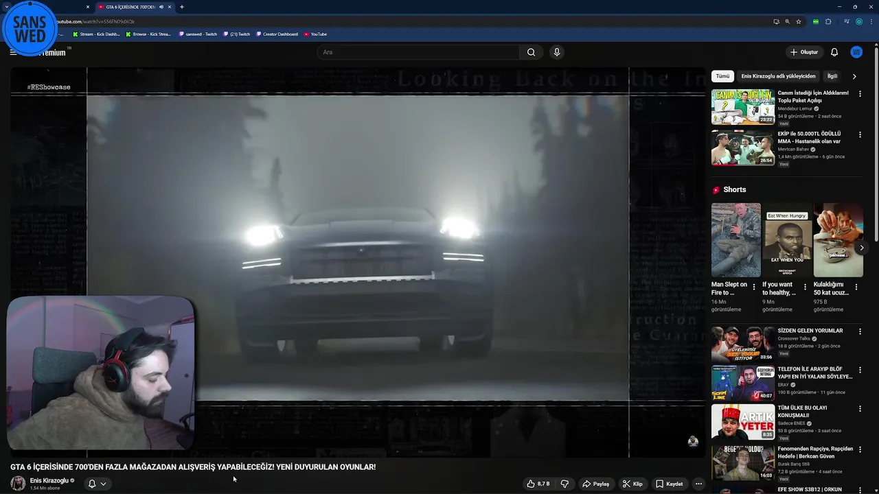This screenshot has width=879, height=494.
Task: Click zoom magnifier icon in address bar
Action: [787, 21]
